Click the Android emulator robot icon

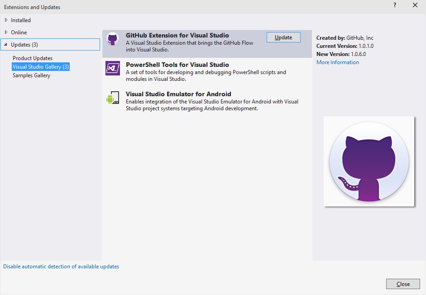(112, 98)
